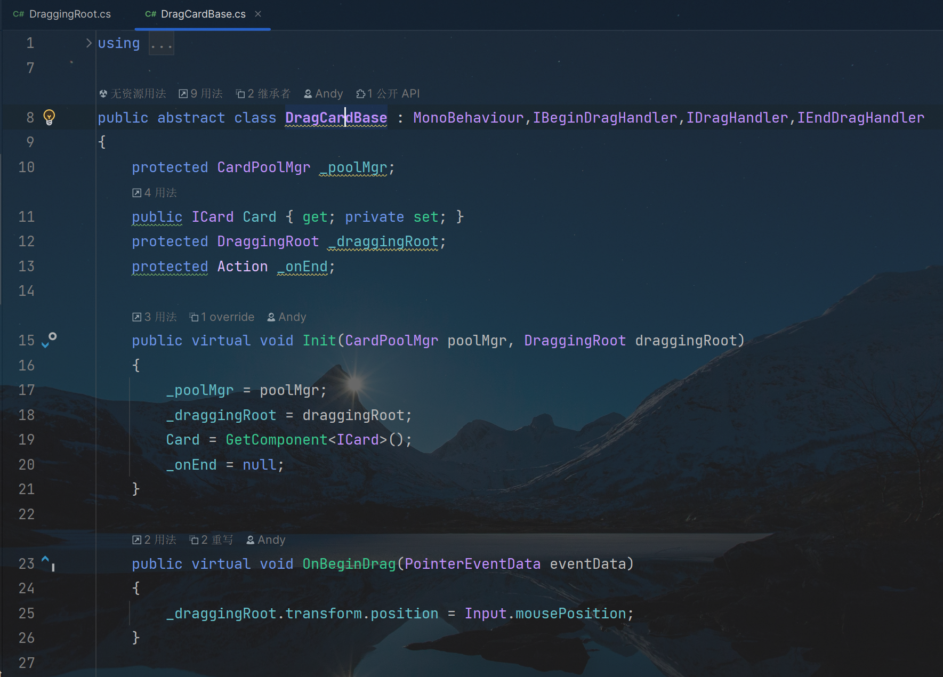This screenshot has height=677, width=943.
Task: Open the lightbulb quick actions on line 8
Action: pyautogui.click(x=49, y=117)
